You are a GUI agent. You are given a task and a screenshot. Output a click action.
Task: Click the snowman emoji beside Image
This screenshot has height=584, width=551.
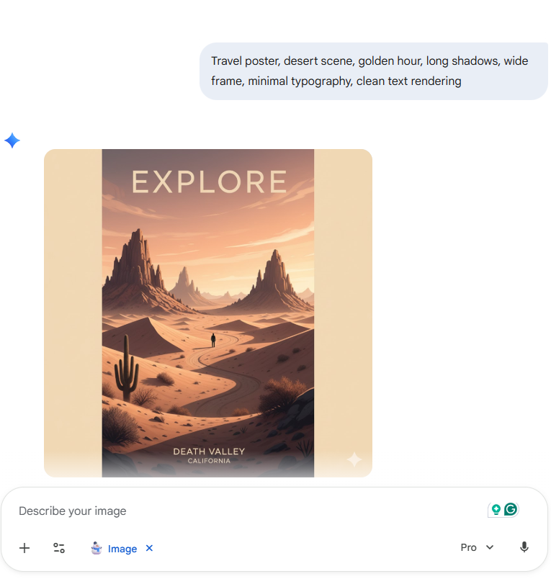(x=97, y=548)
